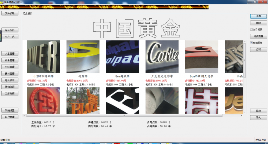Select the 结构分解 button
Image resolution: width=268 pixels, height=144 pixels.
[10, 87]
